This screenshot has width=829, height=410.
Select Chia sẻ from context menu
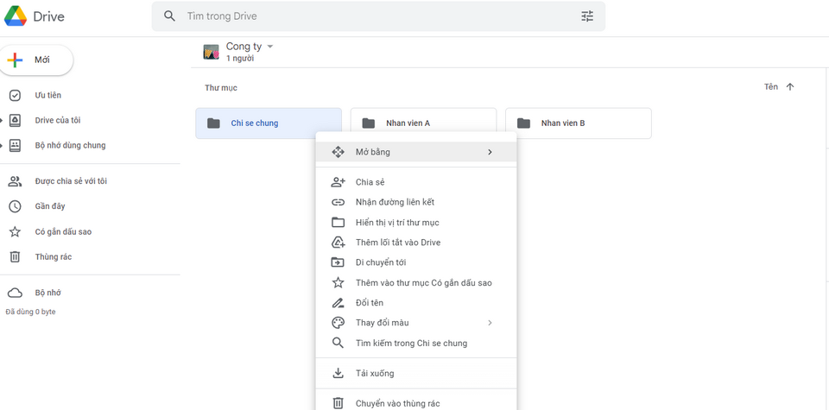pyautogui.click(x=370, y=182)
